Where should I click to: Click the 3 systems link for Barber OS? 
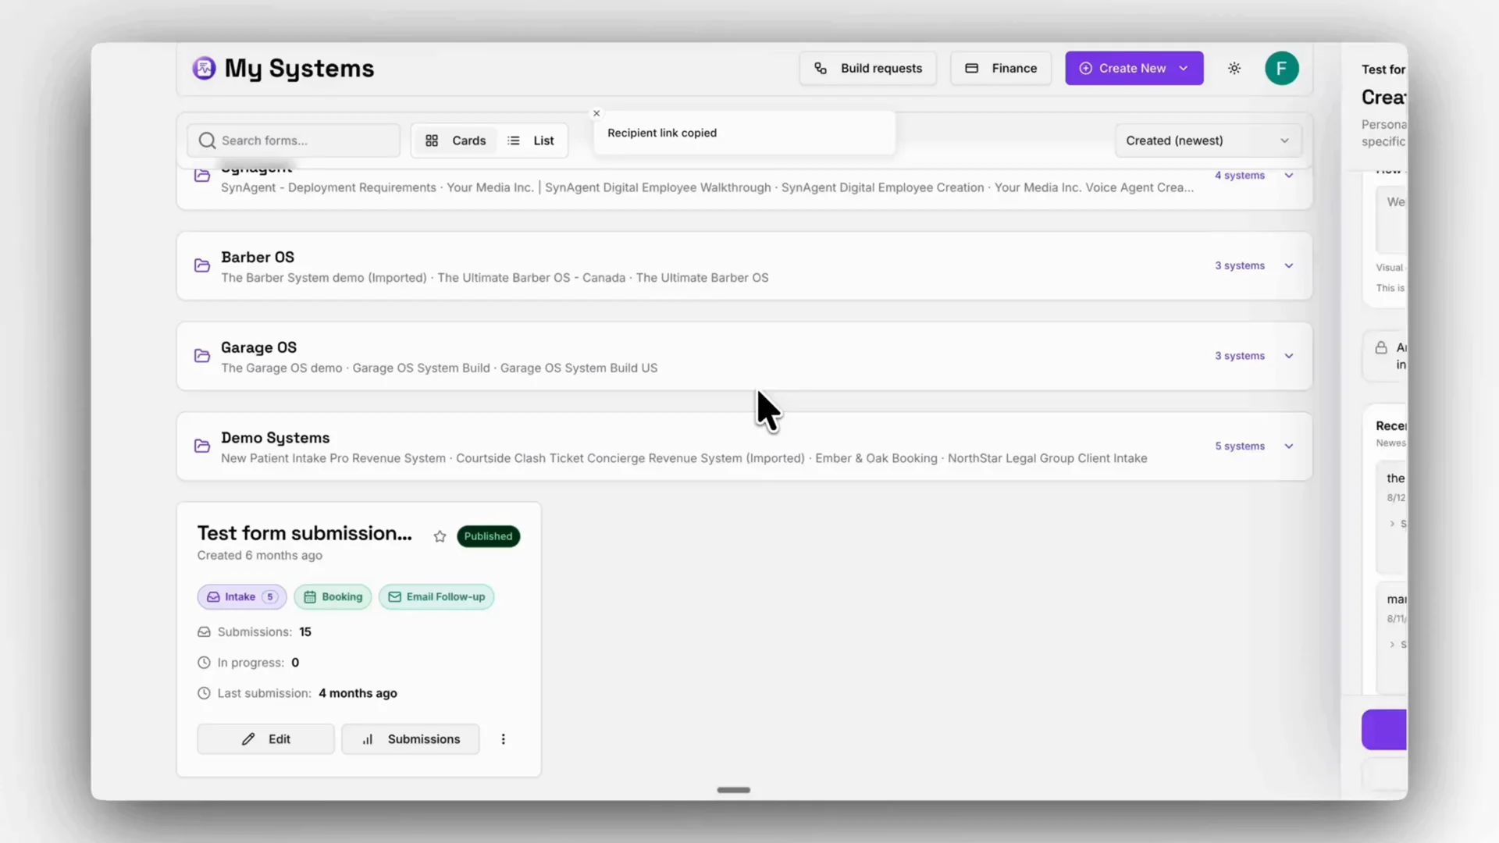[x=1239, y=266]
